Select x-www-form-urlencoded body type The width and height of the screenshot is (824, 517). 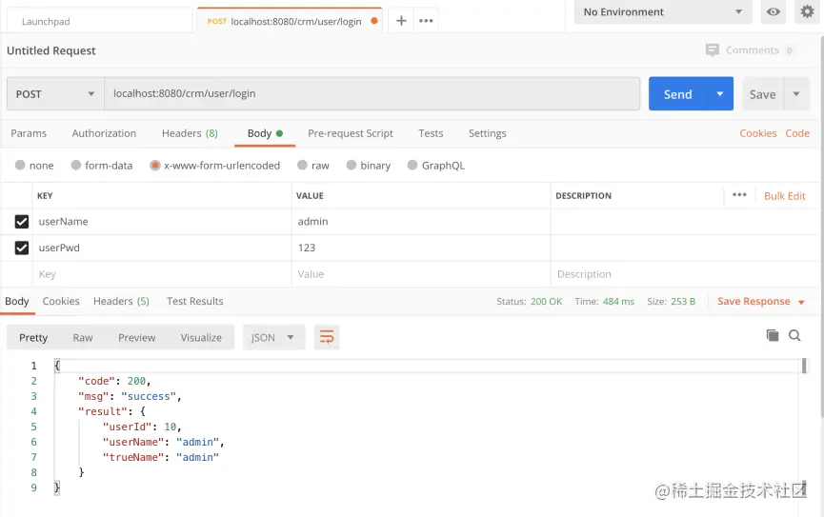click(x=154, y=166)
